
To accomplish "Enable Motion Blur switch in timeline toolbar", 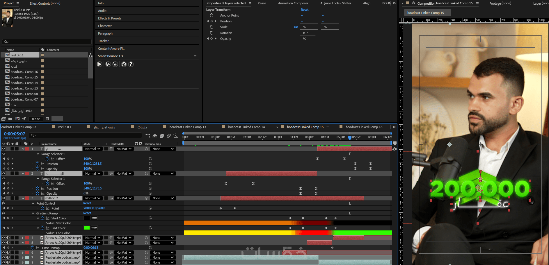I will pyautogui.click(x=169, y=135).
